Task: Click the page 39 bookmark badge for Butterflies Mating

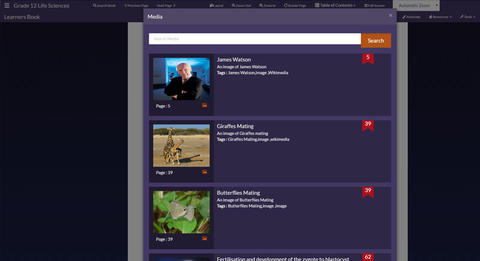Action: point(368,192)
